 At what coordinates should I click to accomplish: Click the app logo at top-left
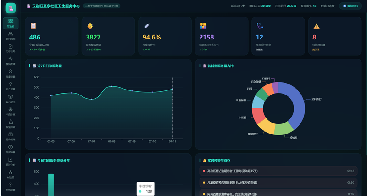pos(11,8)
